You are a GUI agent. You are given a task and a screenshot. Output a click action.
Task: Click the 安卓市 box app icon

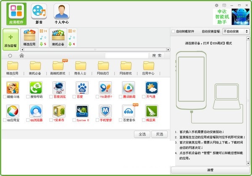click(x=59, y=111)
